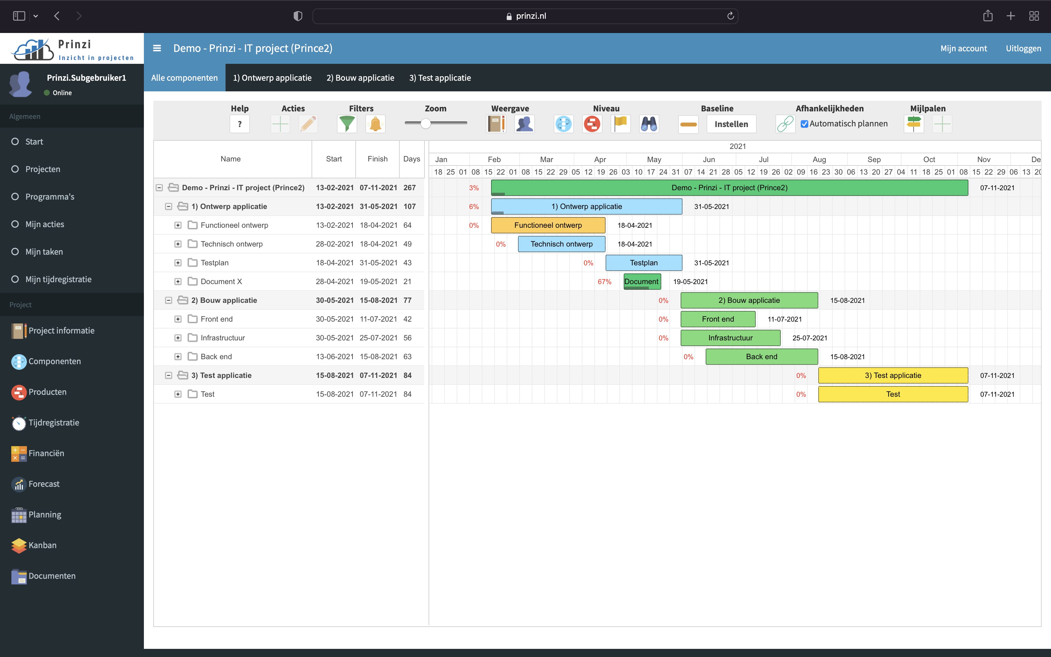Switch to the 2) Bouw applicatie tab
The height and width of the screenshot is (657, 1051).
[x=360, y=78]
